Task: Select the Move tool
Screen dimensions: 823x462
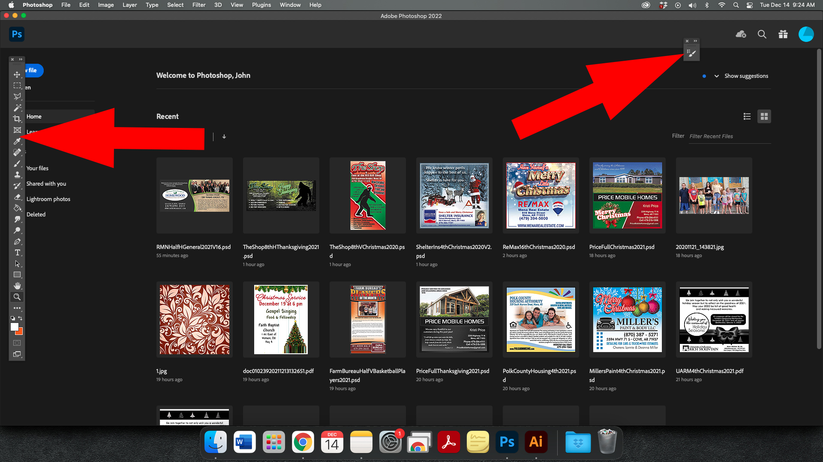Action: (x=17, y=74)
